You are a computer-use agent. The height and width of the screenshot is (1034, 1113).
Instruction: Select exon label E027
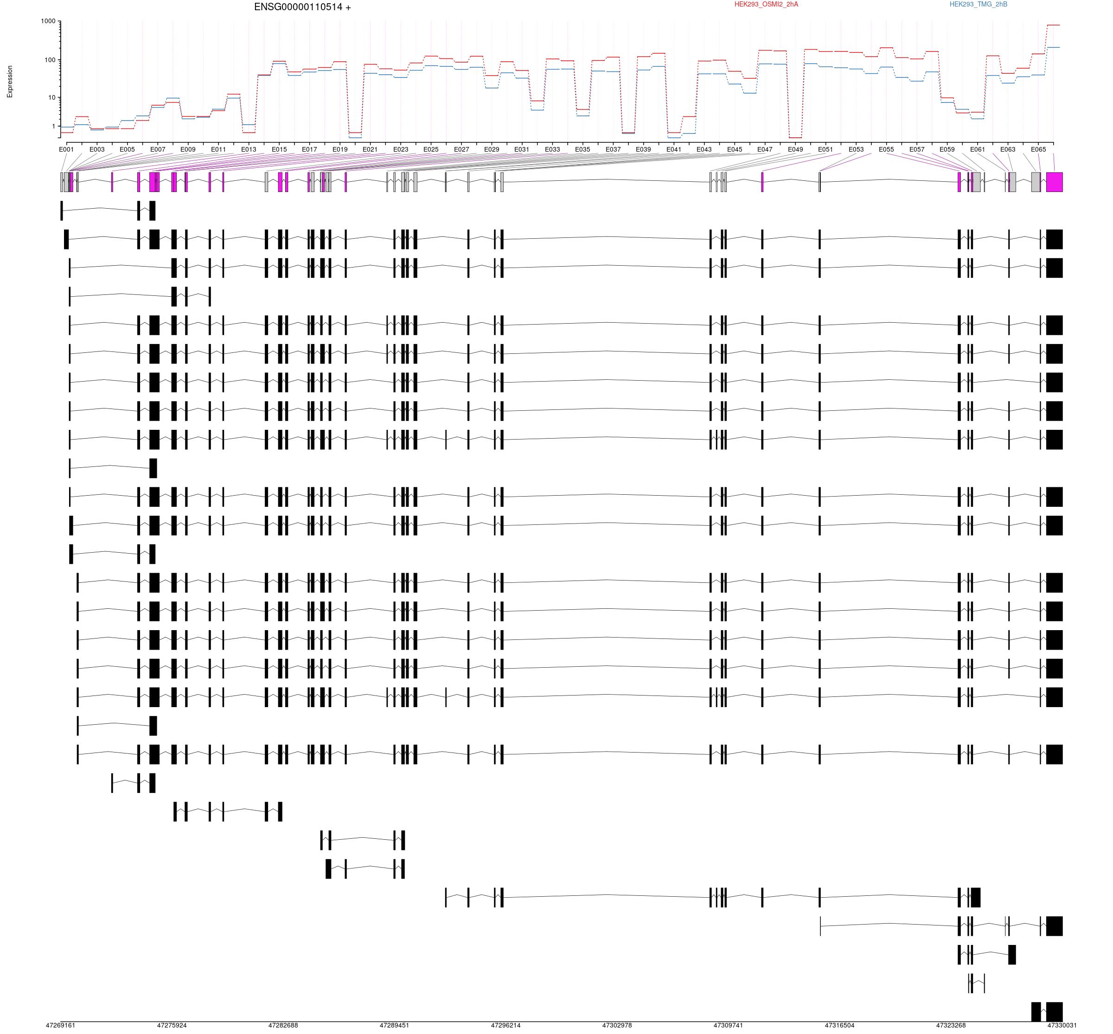461,149
